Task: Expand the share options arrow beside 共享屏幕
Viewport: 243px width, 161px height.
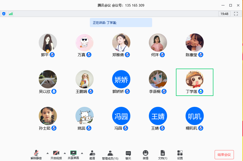Action: 82,153
